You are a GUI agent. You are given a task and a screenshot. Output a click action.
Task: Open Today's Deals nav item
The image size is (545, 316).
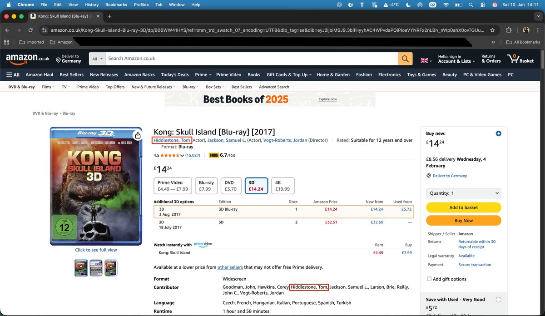175,75
